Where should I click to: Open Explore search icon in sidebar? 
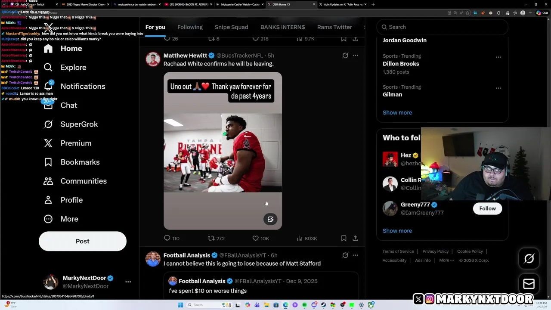(x=48, y=68)
